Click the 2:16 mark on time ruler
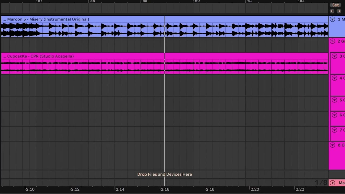345x194 pixels. point(165,189)
